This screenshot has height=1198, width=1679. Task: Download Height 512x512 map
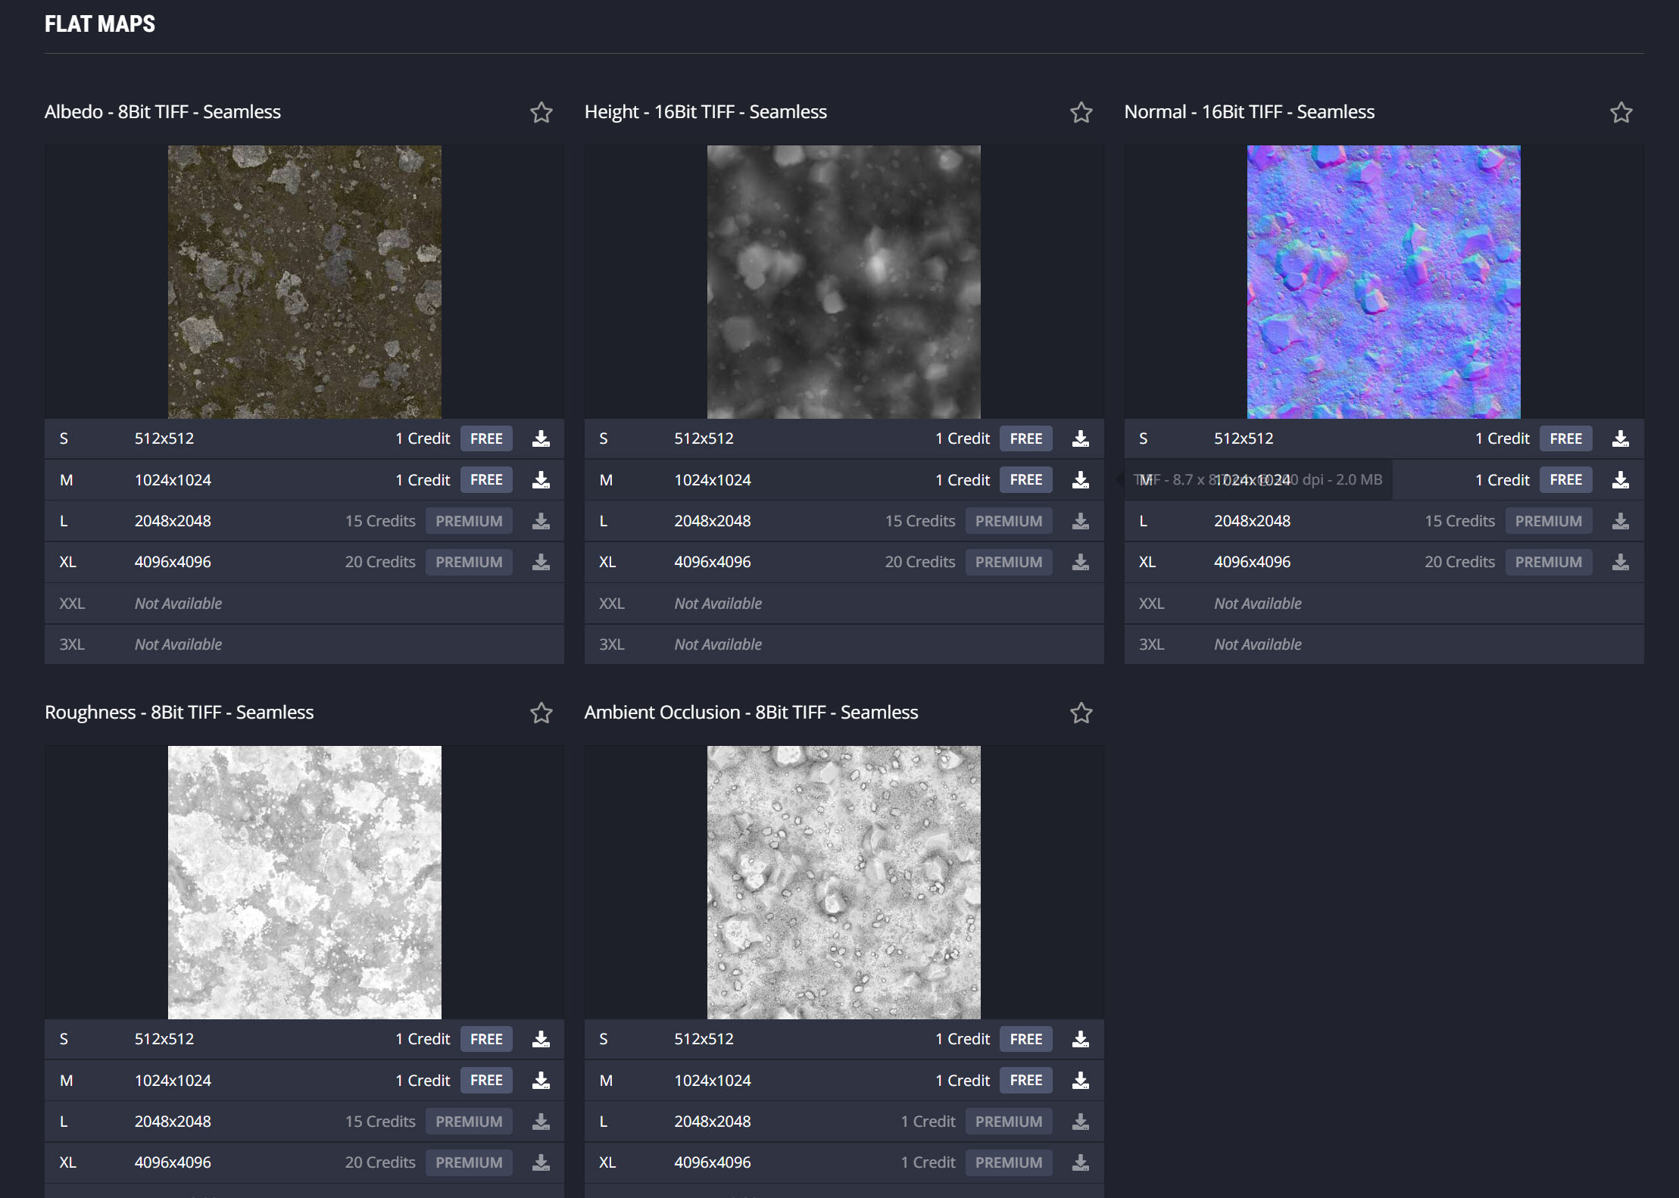click(x=1081, y=439)
